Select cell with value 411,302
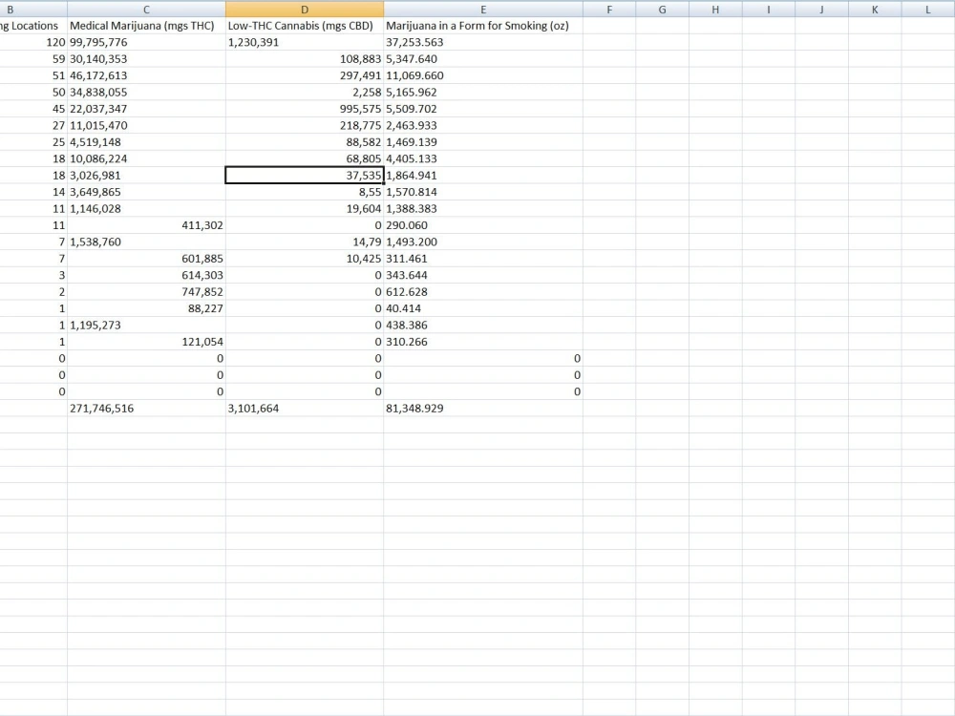The height and width of the screenshot is (716, 955). pos(146,225)
